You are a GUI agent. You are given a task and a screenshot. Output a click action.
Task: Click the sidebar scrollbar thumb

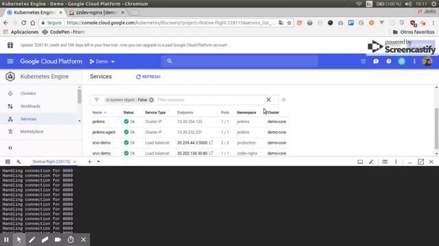point(80,96)
